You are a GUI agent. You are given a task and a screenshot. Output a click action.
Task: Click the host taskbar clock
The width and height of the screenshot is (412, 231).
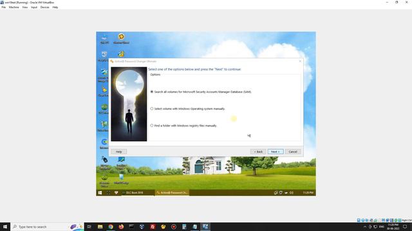393,227
